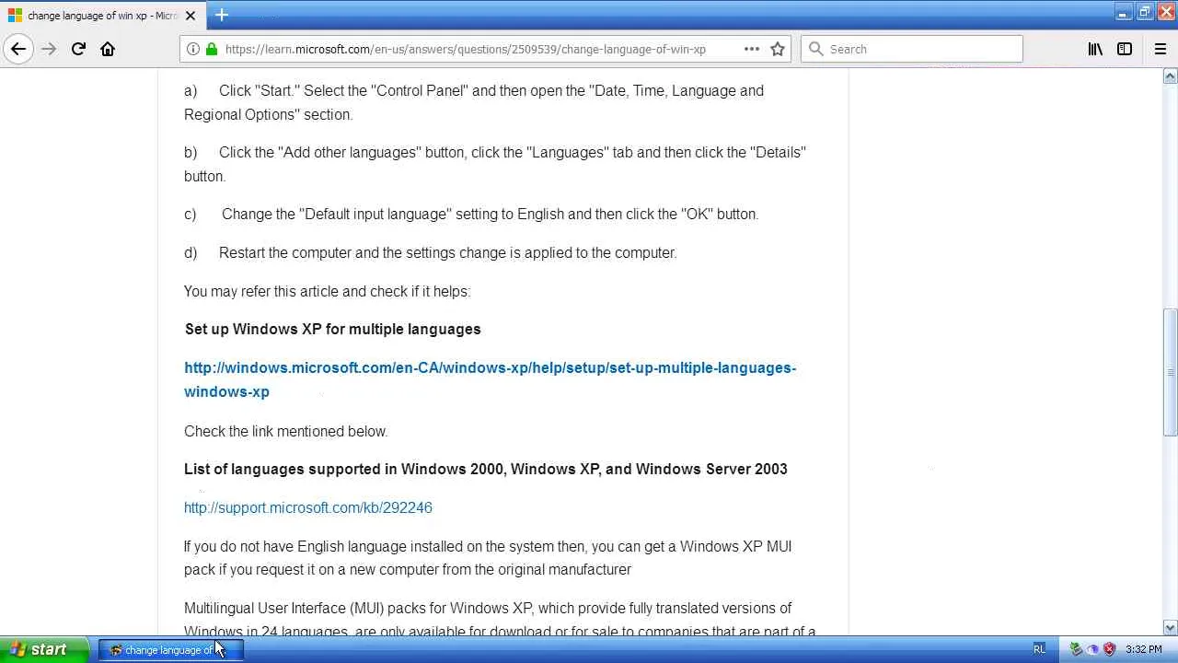This screenshot has height=663, width=1178.
Task: Follow the support.microsoft.com/kb/292246 link
Action: point(308,507)
